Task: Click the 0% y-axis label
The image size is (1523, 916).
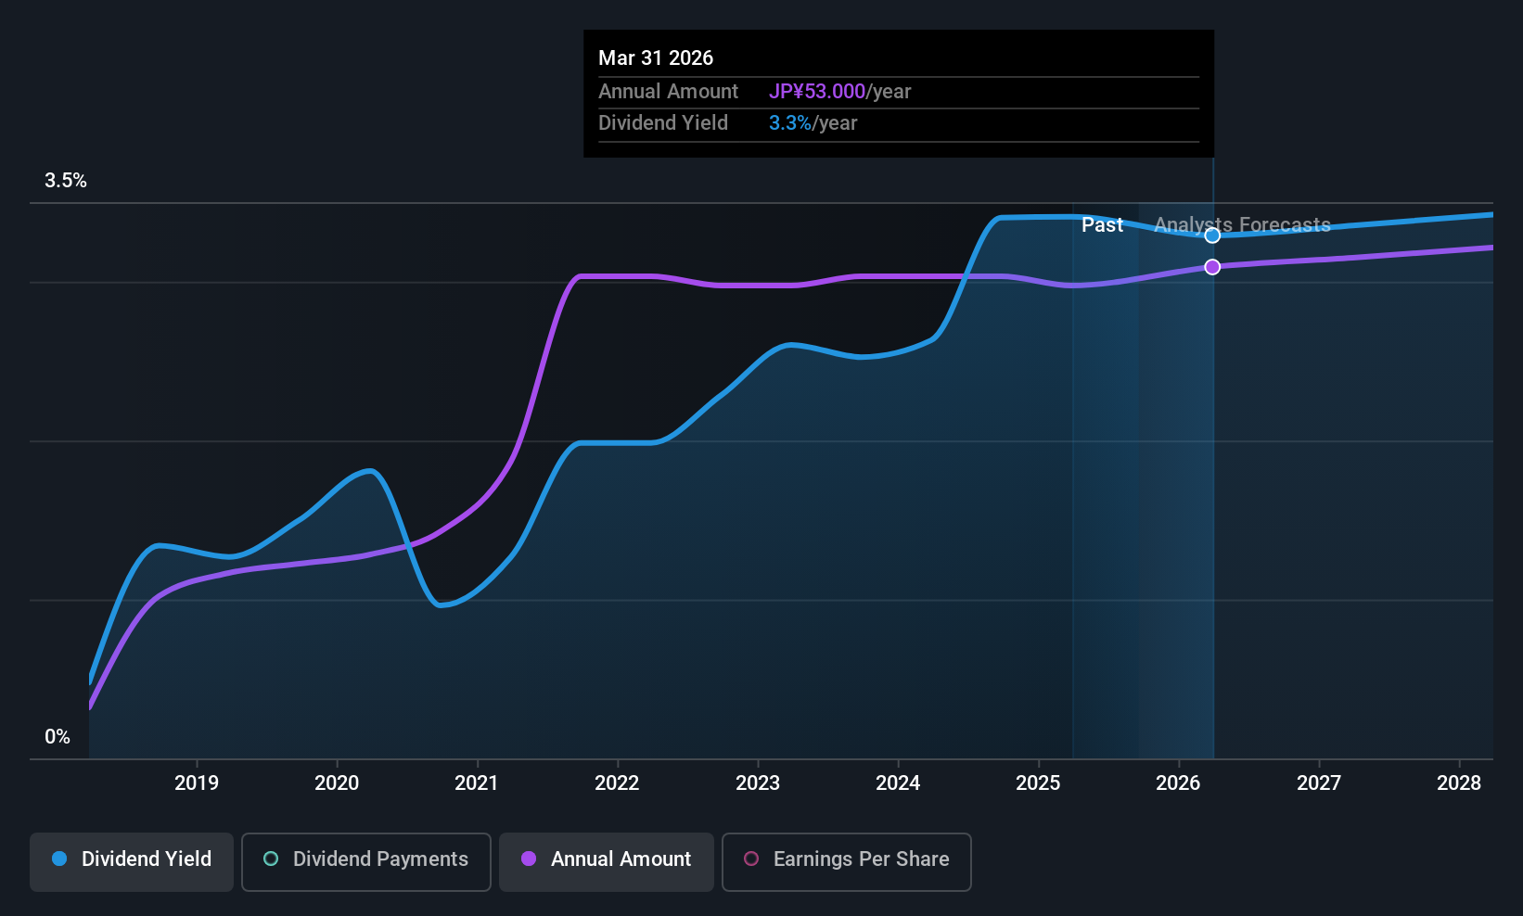Action: point(58,737)
